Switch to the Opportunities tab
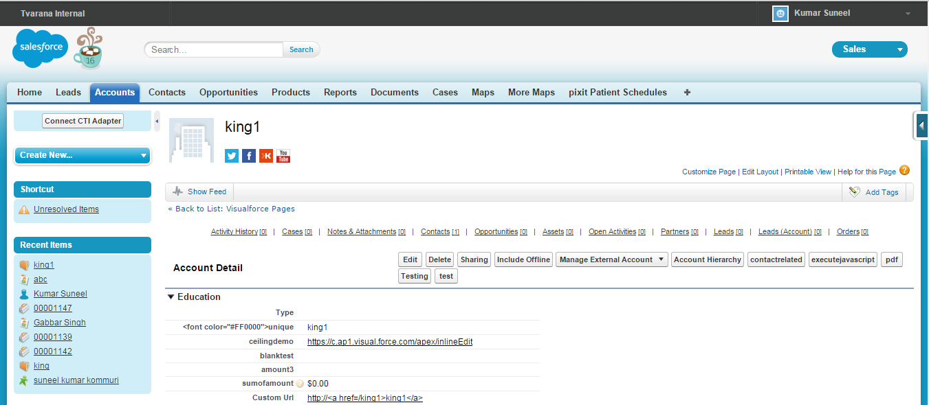 [228, 92]
